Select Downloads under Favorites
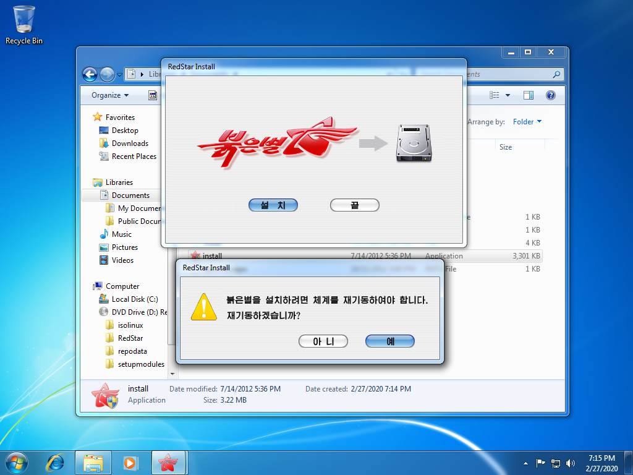 click(x=130, y=143)
